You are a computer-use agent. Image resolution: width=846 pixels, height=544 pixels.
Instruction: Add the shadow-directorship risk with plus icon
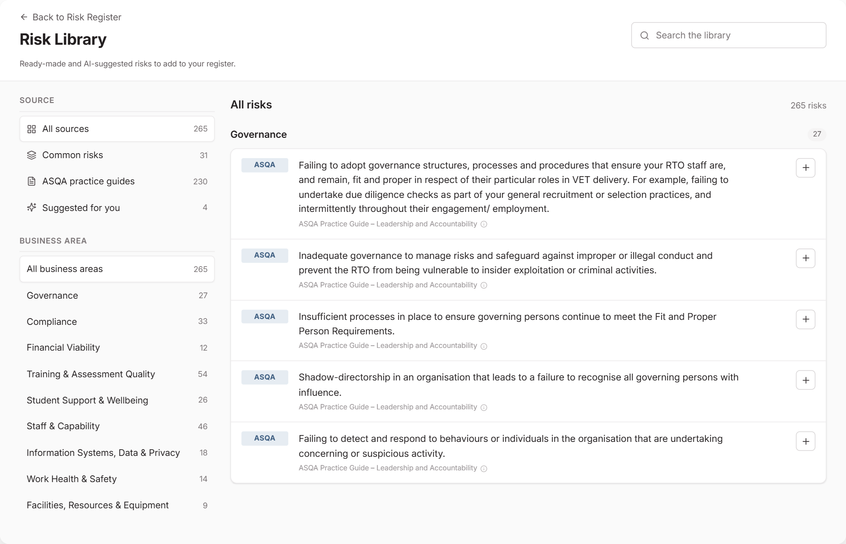(x=805, y=380)
